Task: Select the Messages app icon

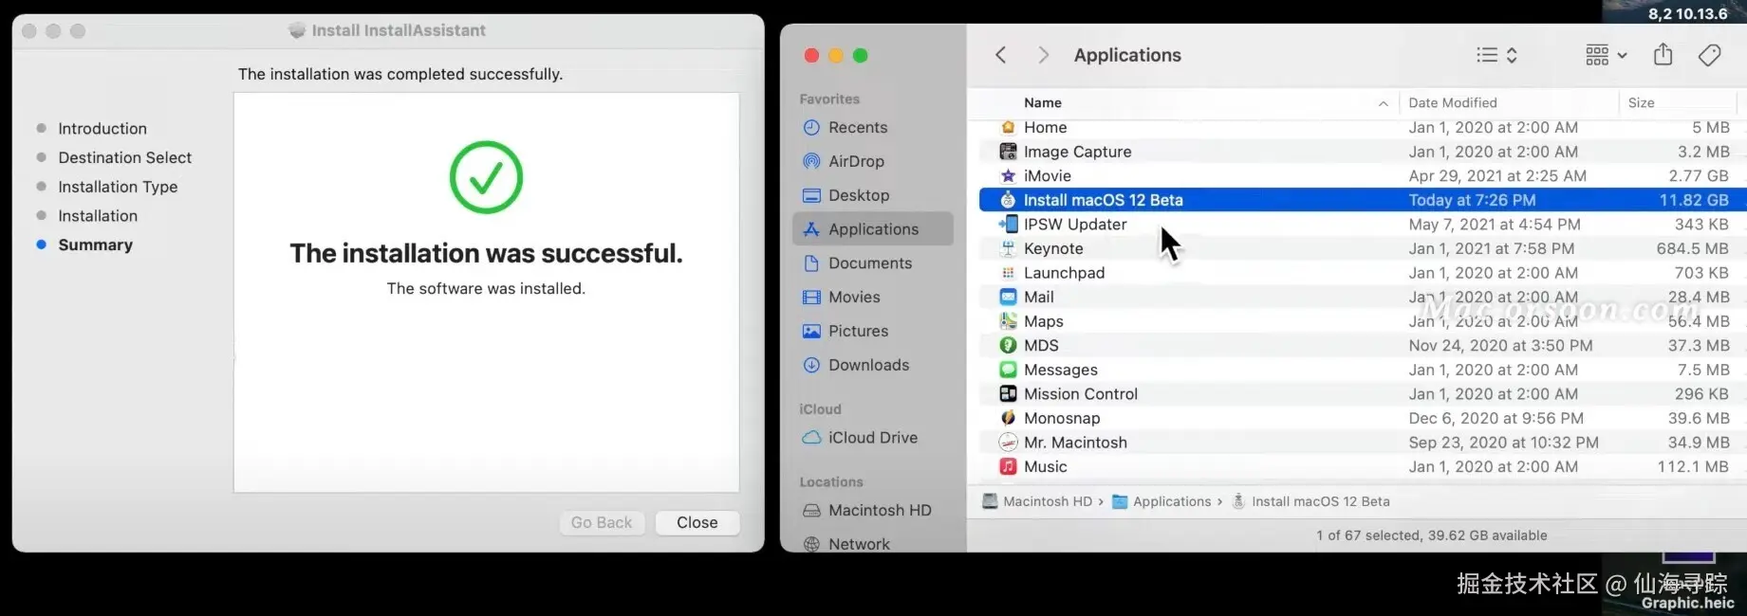Action: [x=1008, y=370]
